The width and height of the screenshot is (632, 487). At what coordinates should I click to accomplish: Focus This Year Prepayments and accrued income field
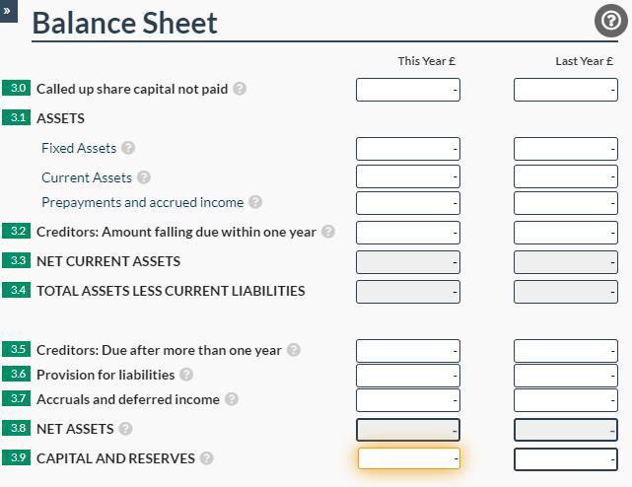click(x=408, y=203)
